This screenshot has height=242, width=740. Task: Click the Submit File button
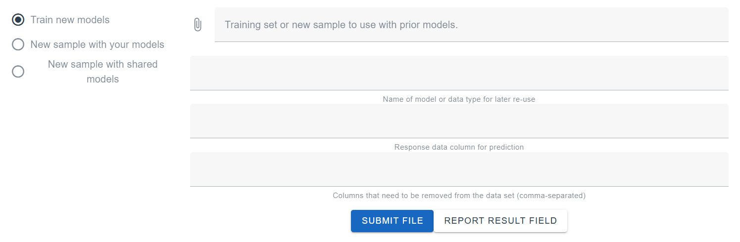393,221
